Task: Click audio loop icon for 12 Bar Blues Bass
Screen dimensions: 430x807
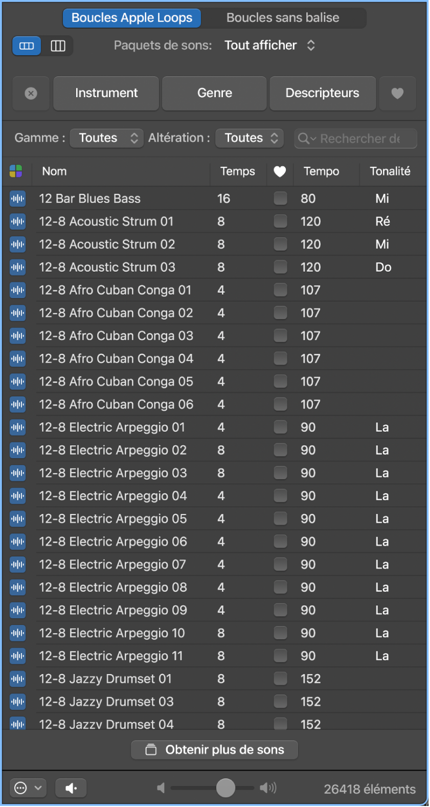Action: pyautogui.click(x=18, y=199)
